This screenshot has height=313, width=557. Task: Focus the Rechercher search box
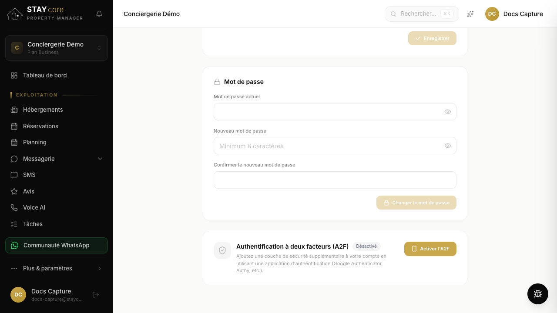[422, 14]
